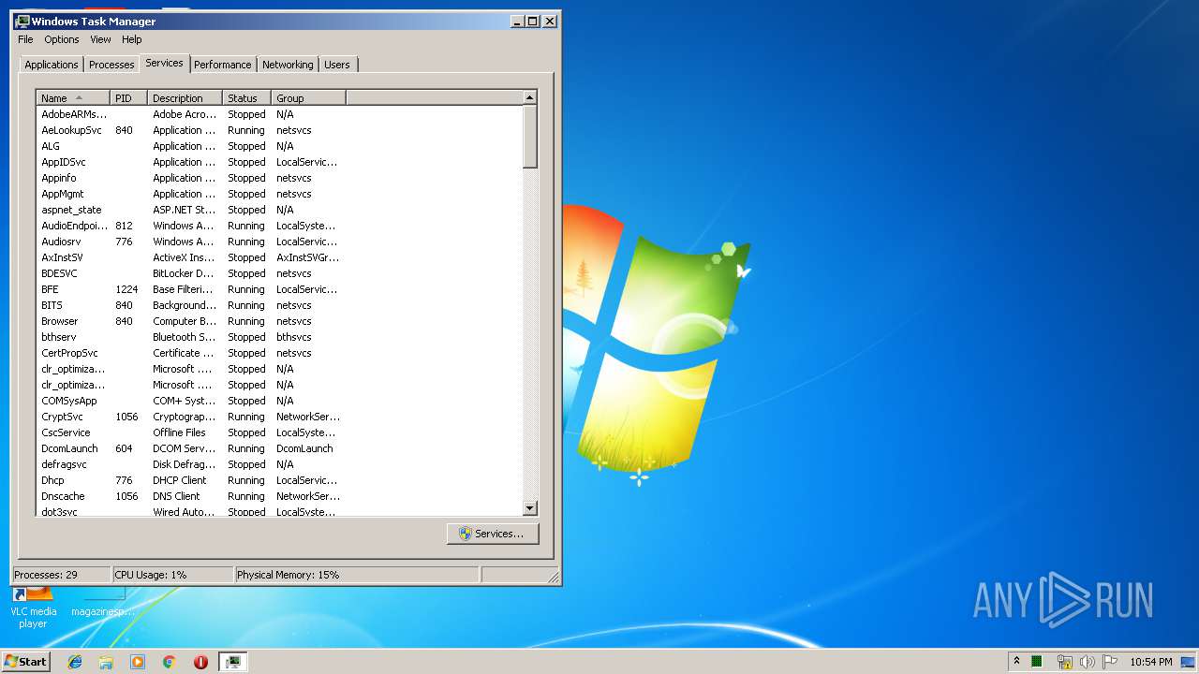Open the File menu
Viewport: 1199px width, 674px height.
25,39
